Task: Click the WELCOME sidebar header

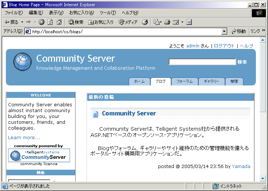Action: [41, 95]
